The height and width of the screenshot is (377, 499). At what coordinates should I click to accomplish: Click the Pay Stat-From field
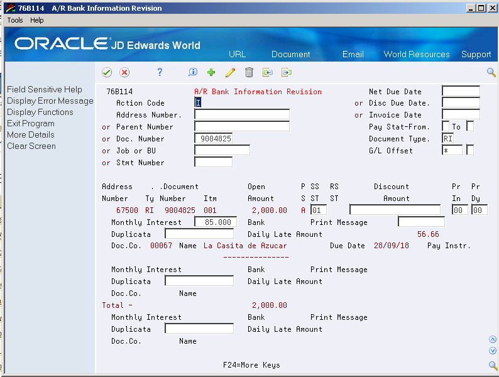446,126
